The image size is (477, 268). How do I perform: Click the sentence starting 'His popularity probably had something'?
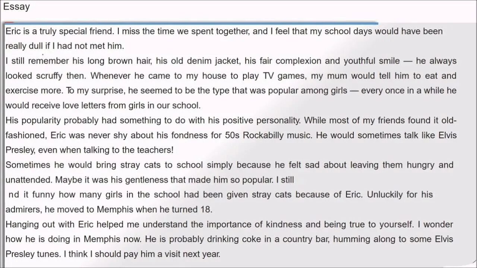154,121
